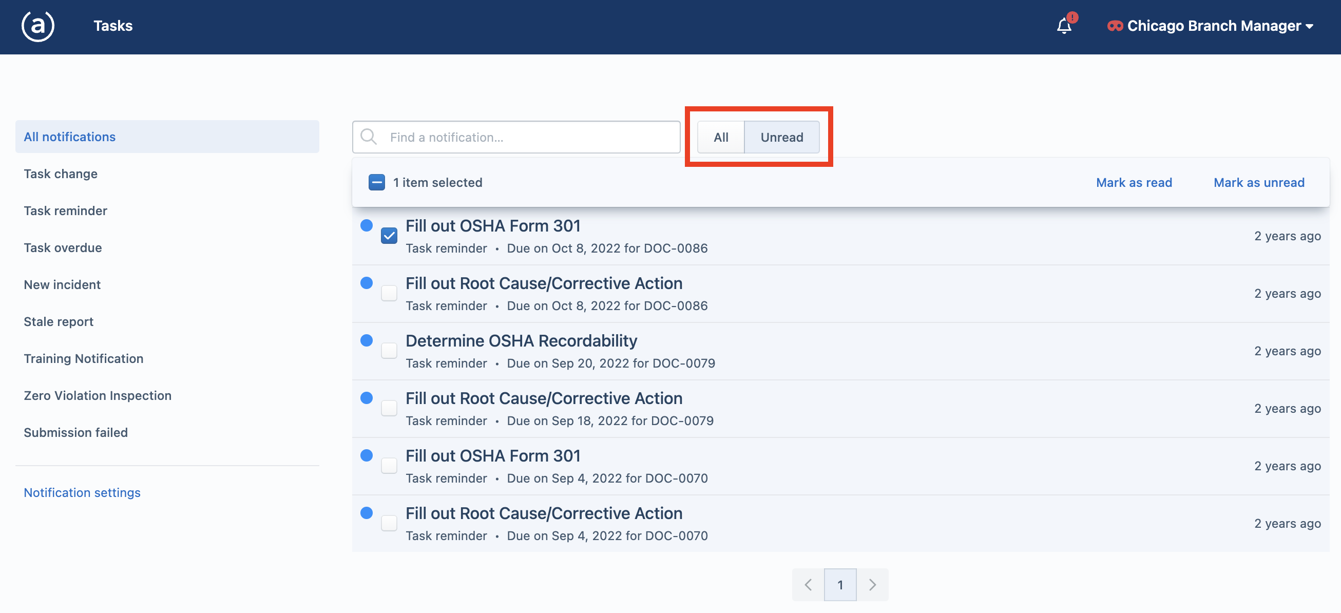Open the Chicago Branch Manager dropdown

[1211, 26]
